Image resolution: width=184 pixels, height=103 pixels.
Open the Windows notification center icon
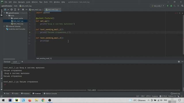tap(179, 100)
